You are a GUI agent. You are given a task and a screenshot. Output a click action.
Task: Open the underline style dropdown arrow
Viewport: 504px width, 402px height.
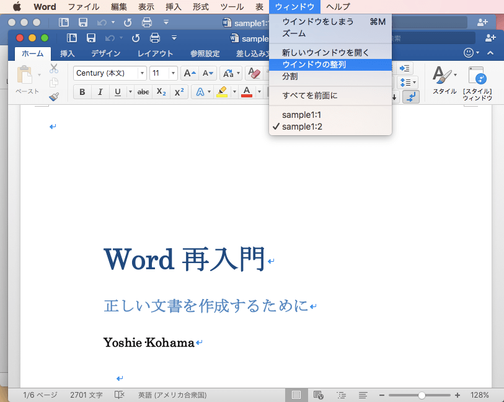(x=130, y=92)
